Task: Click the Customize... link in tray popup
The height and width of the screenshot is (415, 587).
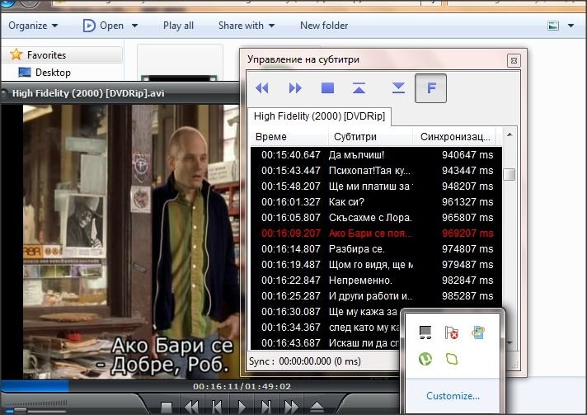Action: click(453, 396)
